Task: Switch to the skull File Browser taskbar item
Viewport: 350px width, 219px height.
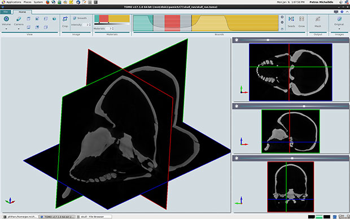Action: point(94,217)
